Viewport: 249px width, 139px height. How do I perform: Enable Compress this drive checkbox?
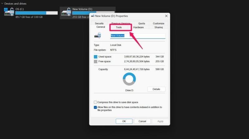[95, 102]
